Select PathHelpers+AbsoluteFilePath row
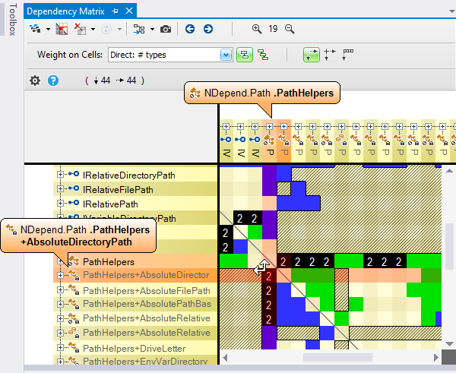This screenshot has height=373, width=456. pos(135,290)
